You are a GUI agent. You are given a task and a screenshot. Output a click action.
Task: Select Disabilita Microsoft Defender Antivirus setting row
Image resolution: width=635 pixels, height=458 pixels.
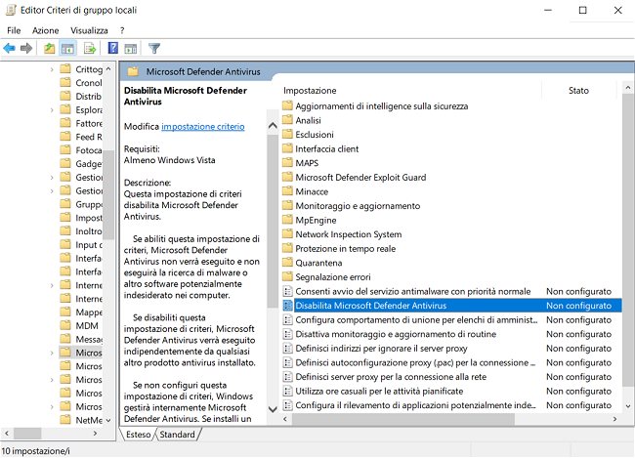451,306
